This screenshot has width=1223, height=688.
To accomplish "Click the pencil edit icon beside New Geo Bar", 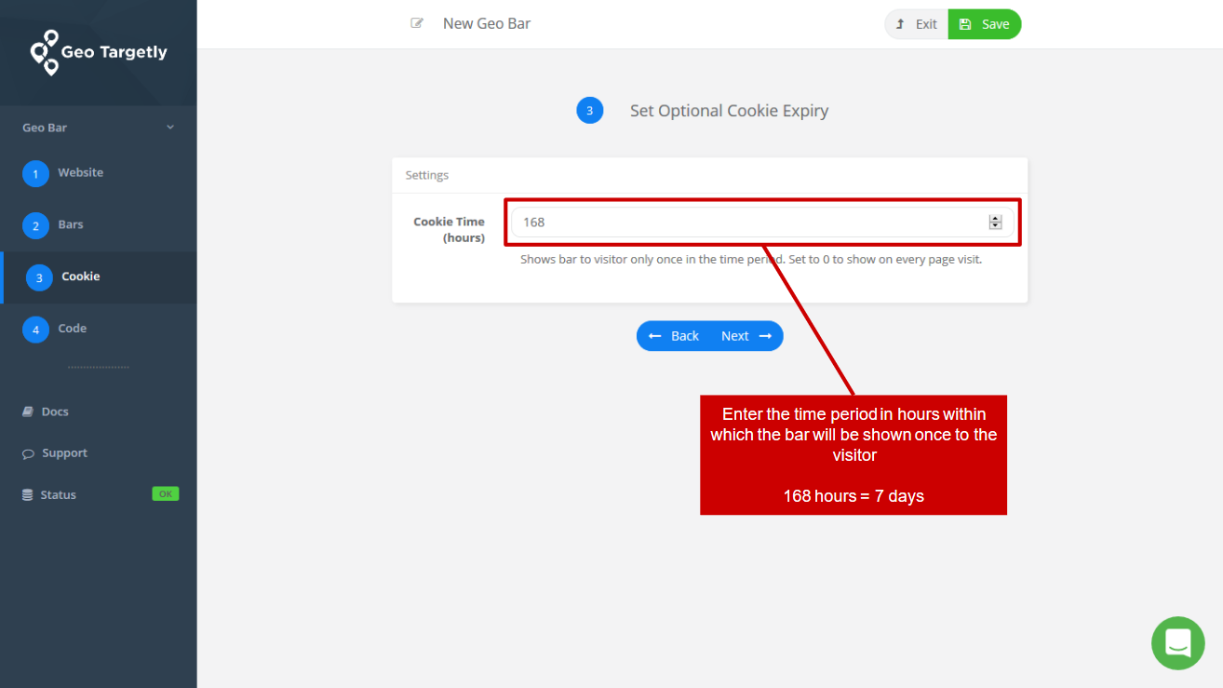I will pyautogui.click(x=417, y=23).
